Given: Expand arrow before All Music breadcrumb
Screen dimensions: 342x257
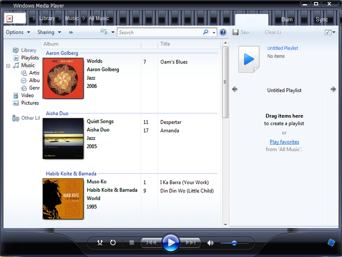Looking at the screenshot, I should click(84, 18).
